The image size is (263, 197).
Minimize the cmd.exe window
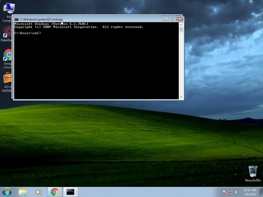[x=165, y=19]
